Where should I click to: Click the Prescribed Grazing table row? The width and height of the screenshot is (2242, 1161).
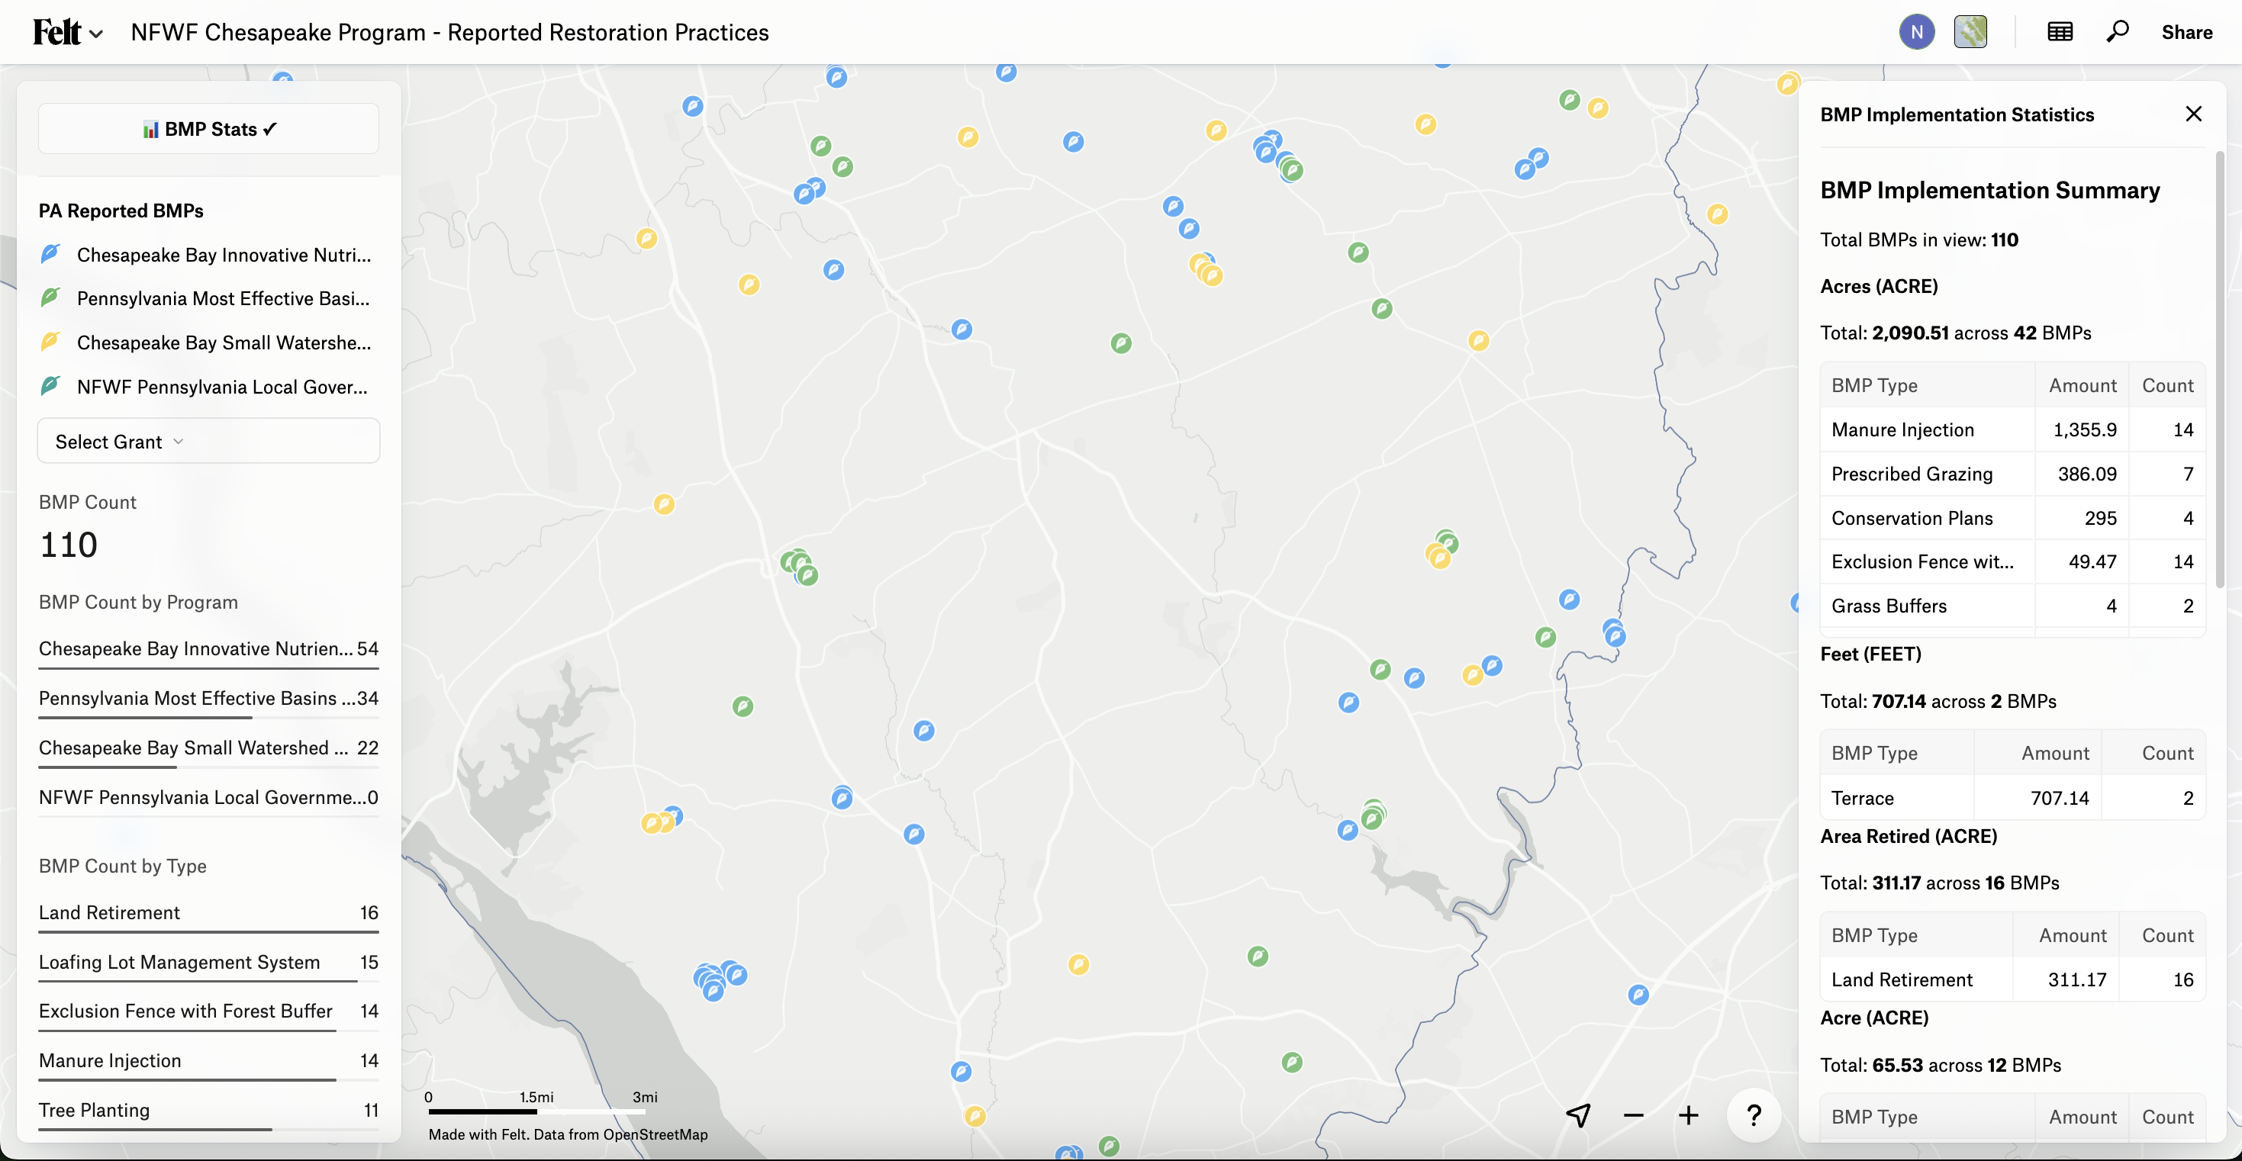click(x=2012, y=474)
